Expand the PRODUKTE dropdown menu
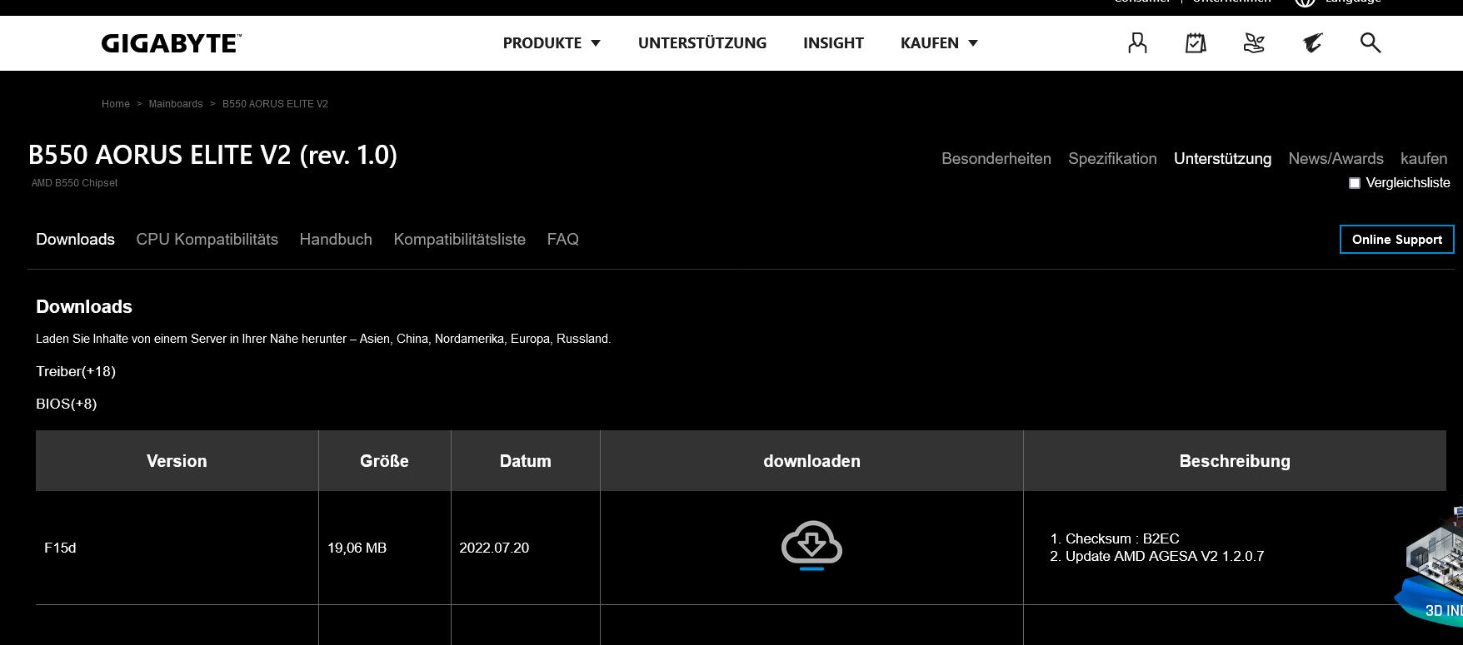The width and height of the screenshot is (1463, 645). pyautogui.click(x=552, y=43)
